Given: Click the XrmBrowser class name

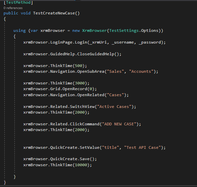Looking at the screenshot, I should point(94,30).
